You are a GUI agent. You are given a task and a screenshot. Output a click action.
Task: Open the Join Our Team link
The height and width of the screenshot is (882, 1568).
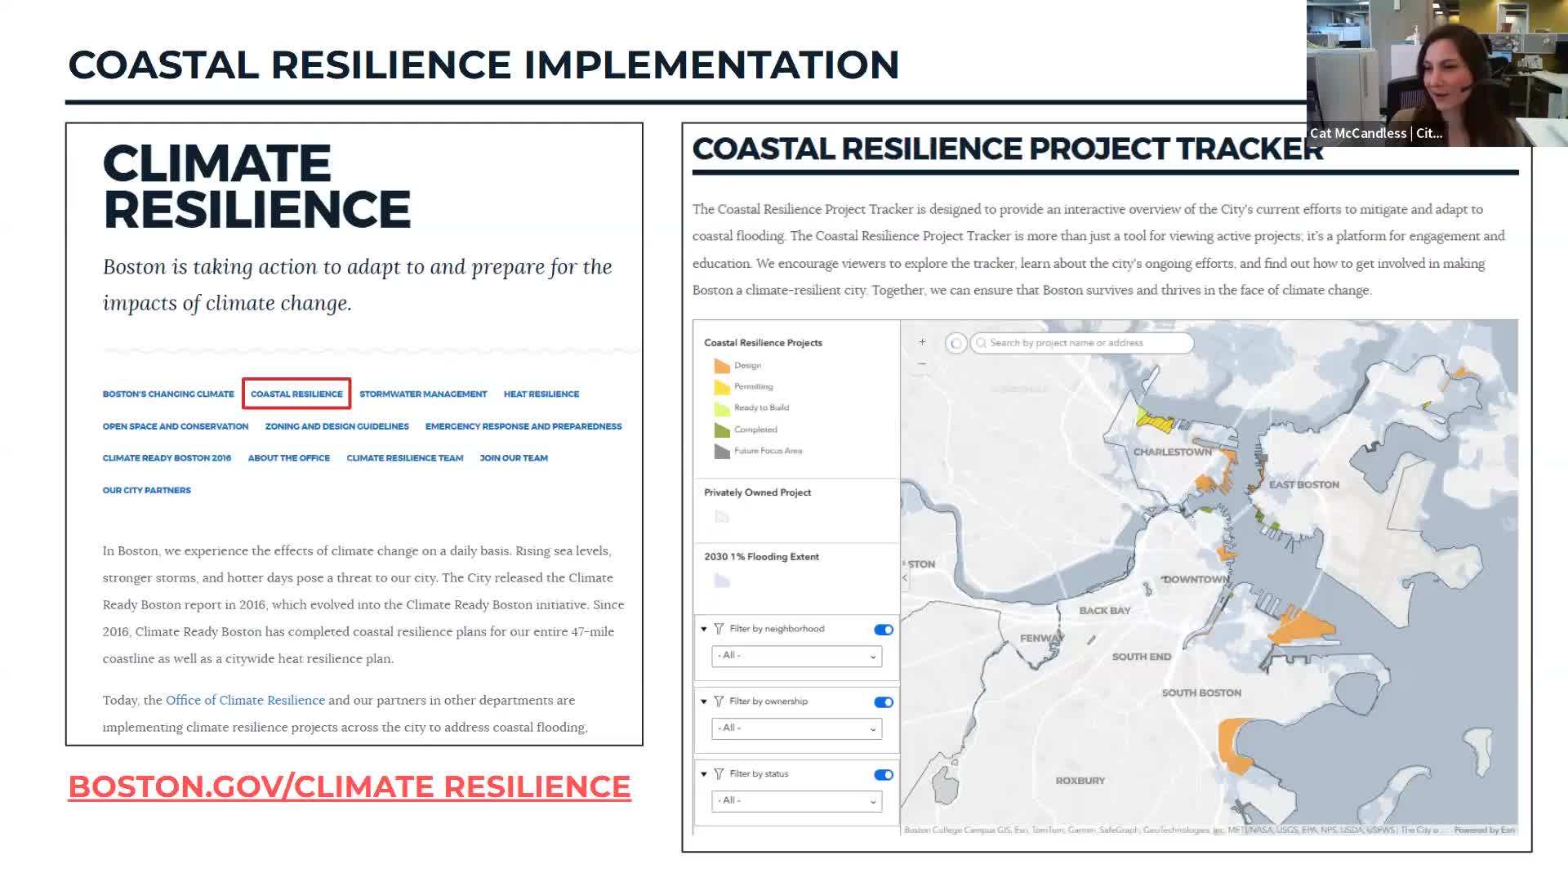[514, 458]
